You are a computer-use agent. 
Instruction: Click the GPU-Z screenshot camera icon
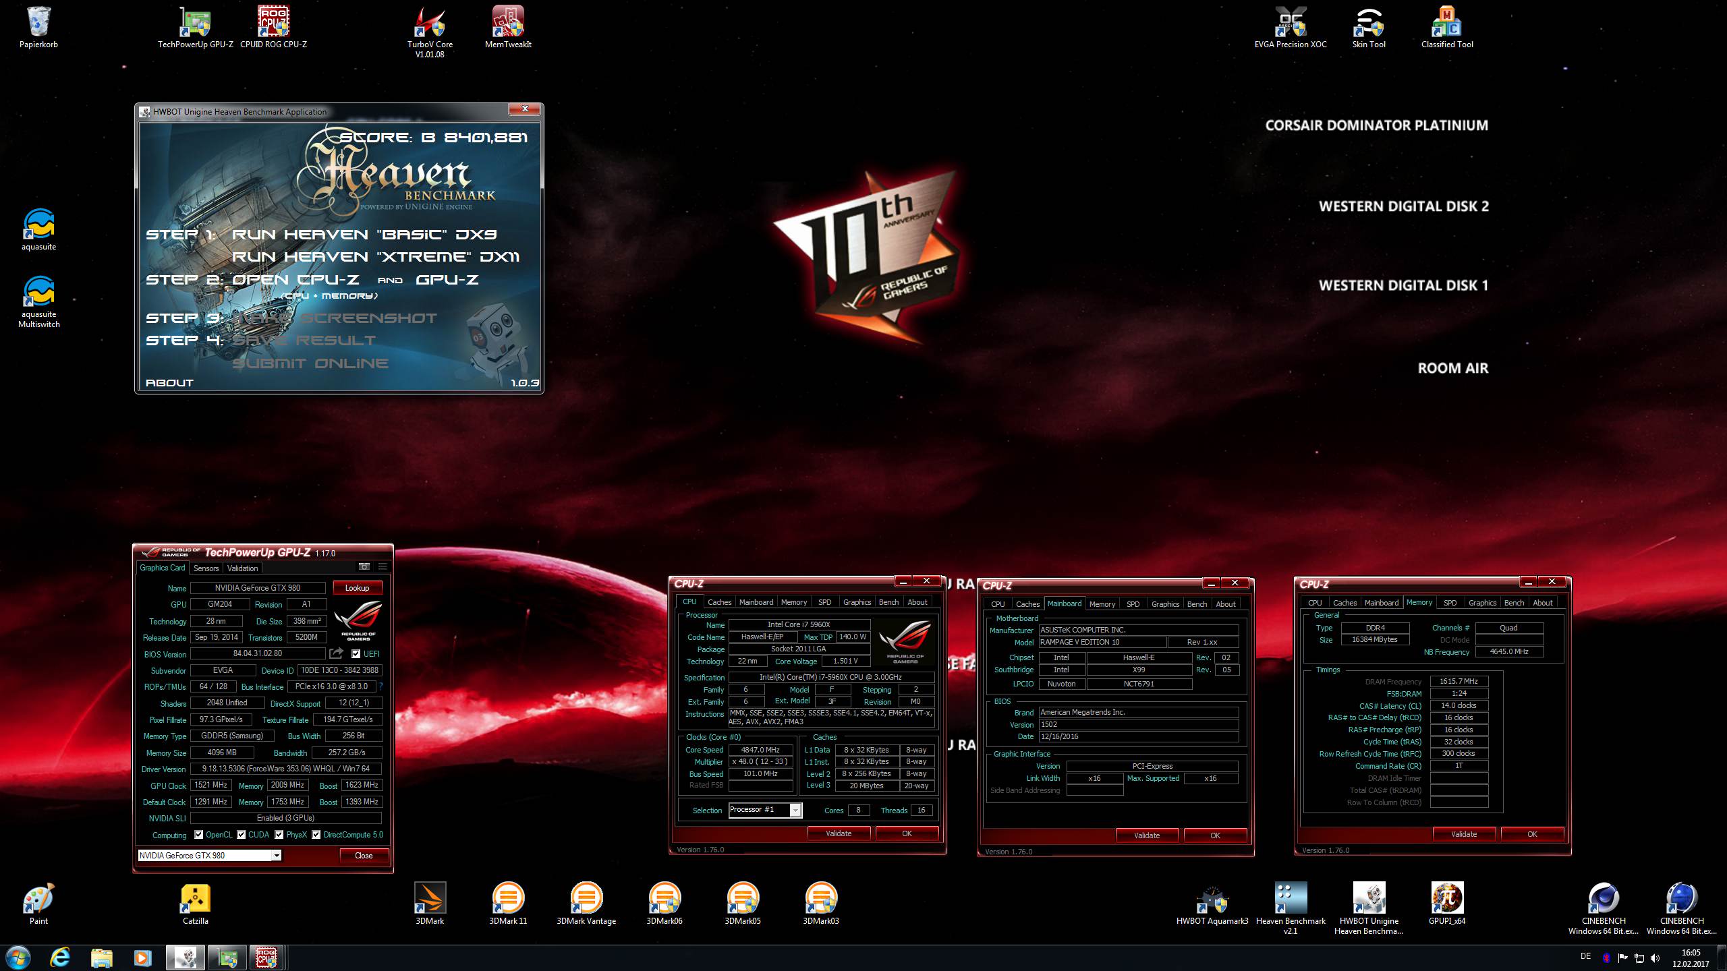click(x=364, y=567)
